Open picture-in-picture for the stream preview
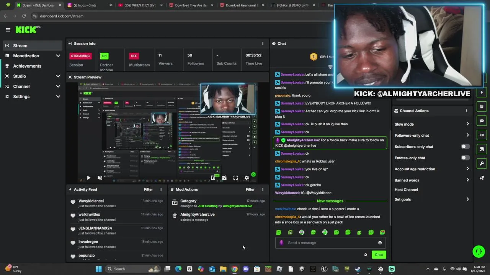Image resolution: width=490 pixels, height=275 pixels. 213,178
